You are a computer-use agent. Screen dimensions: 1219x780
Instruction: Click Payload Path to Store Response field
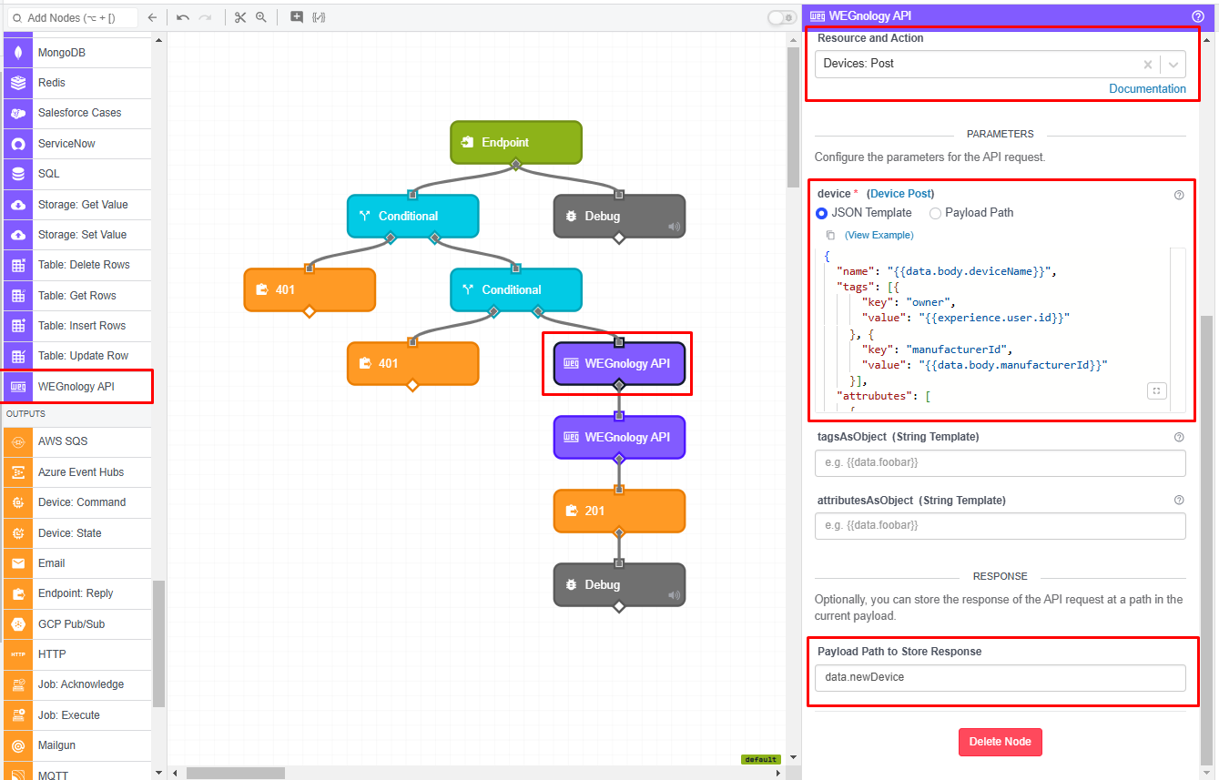point(1000,678)
